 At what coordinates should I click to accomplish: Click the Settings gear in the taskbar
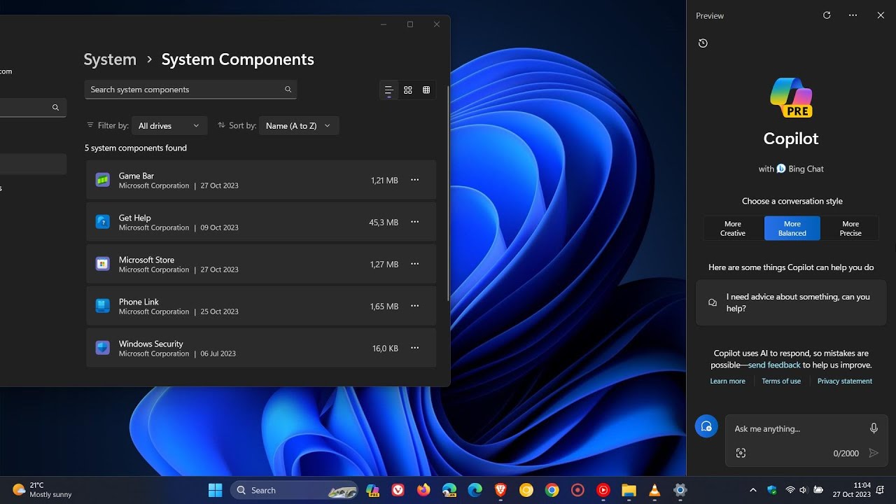click(x=680, y=490)
